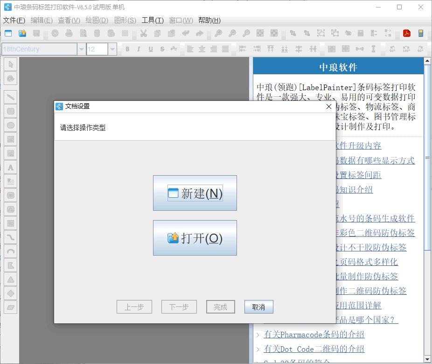Open the 工具(T) menu
This screenshot has width=432, height=364.
tap(153, 20)
